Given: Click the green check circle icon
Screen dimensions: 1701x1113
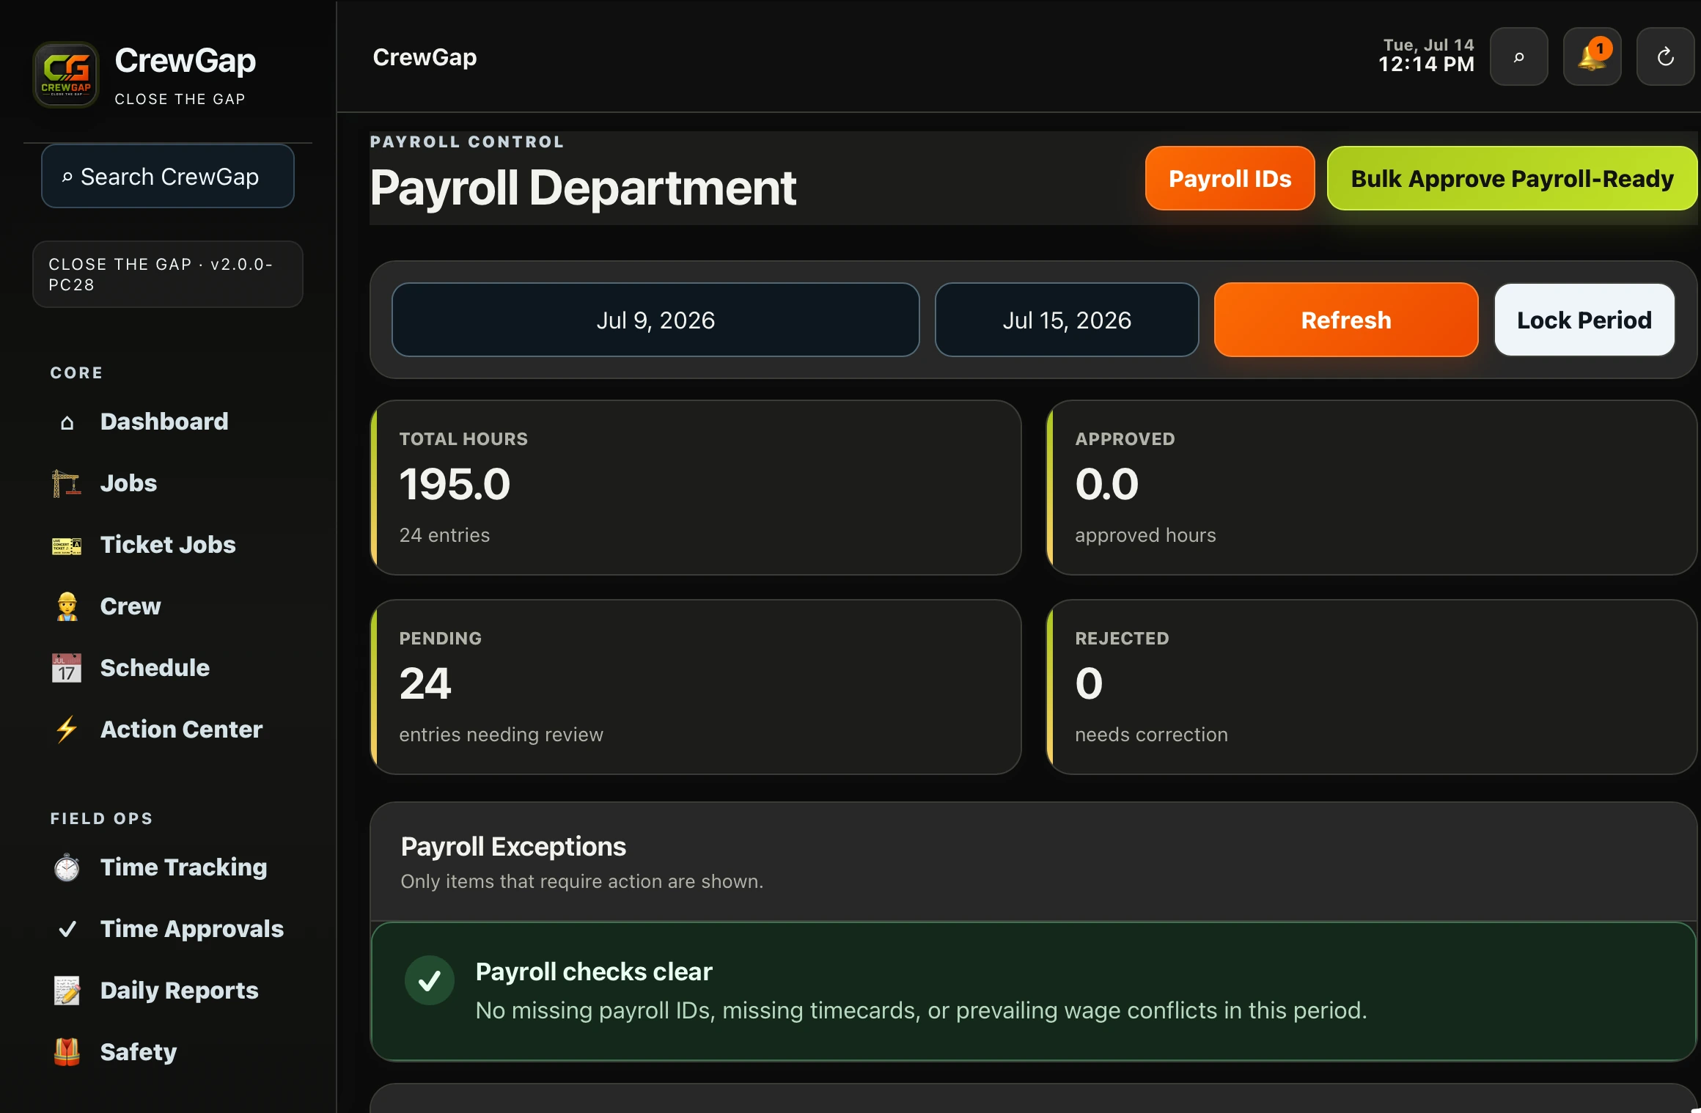Looking at the screenshot, I should click(430, 980).
